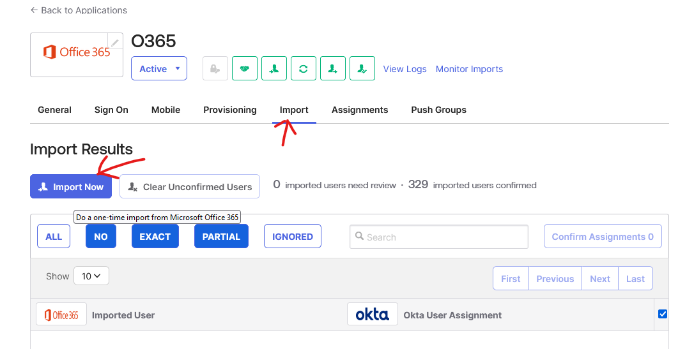Switch to the General tab
This screenshot has width=694, height=349.
click(54, 110)
